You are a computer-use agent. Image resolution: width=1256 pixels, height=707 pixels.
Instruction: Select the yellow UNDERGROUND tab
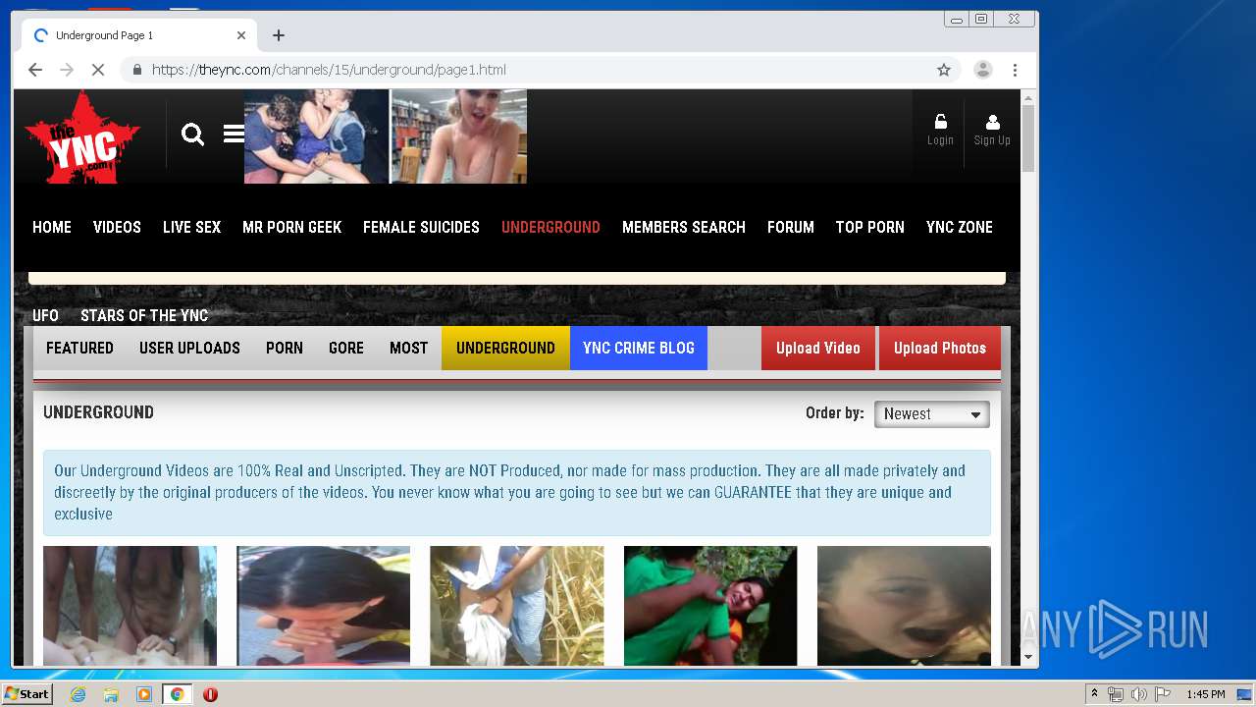[505, 348]
